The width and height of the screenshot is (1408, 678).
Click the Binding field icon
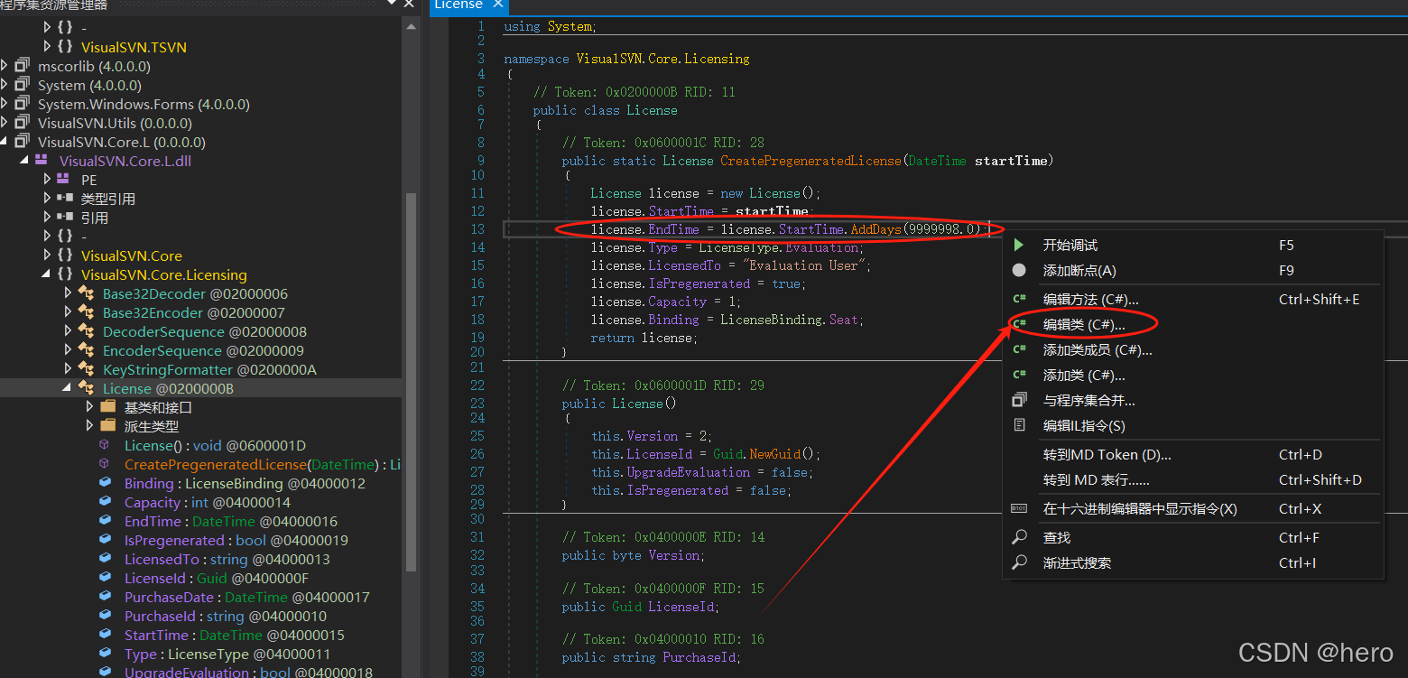point(106,483)
